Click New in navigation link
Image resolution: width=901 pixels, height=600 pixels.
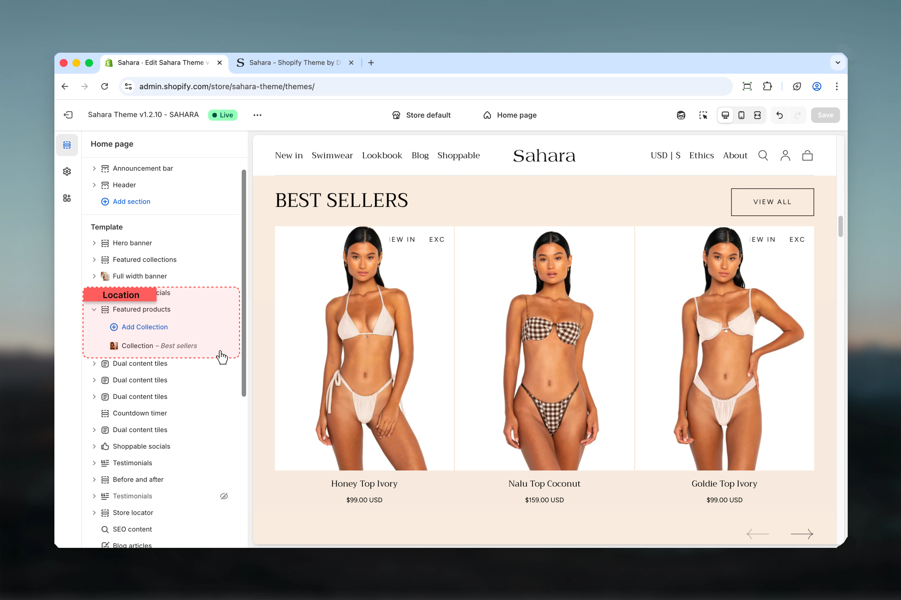pos(289,155)
